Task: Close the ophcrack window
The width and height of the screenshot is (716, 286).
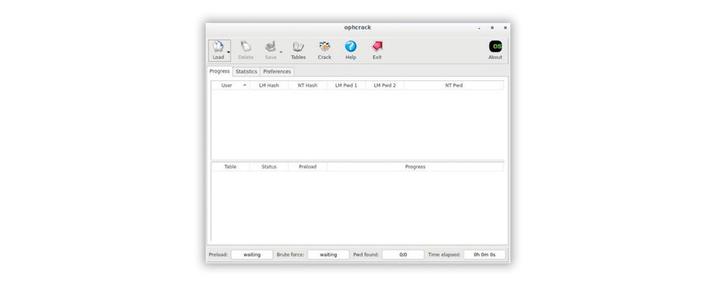Action: (x=505, y=27)
